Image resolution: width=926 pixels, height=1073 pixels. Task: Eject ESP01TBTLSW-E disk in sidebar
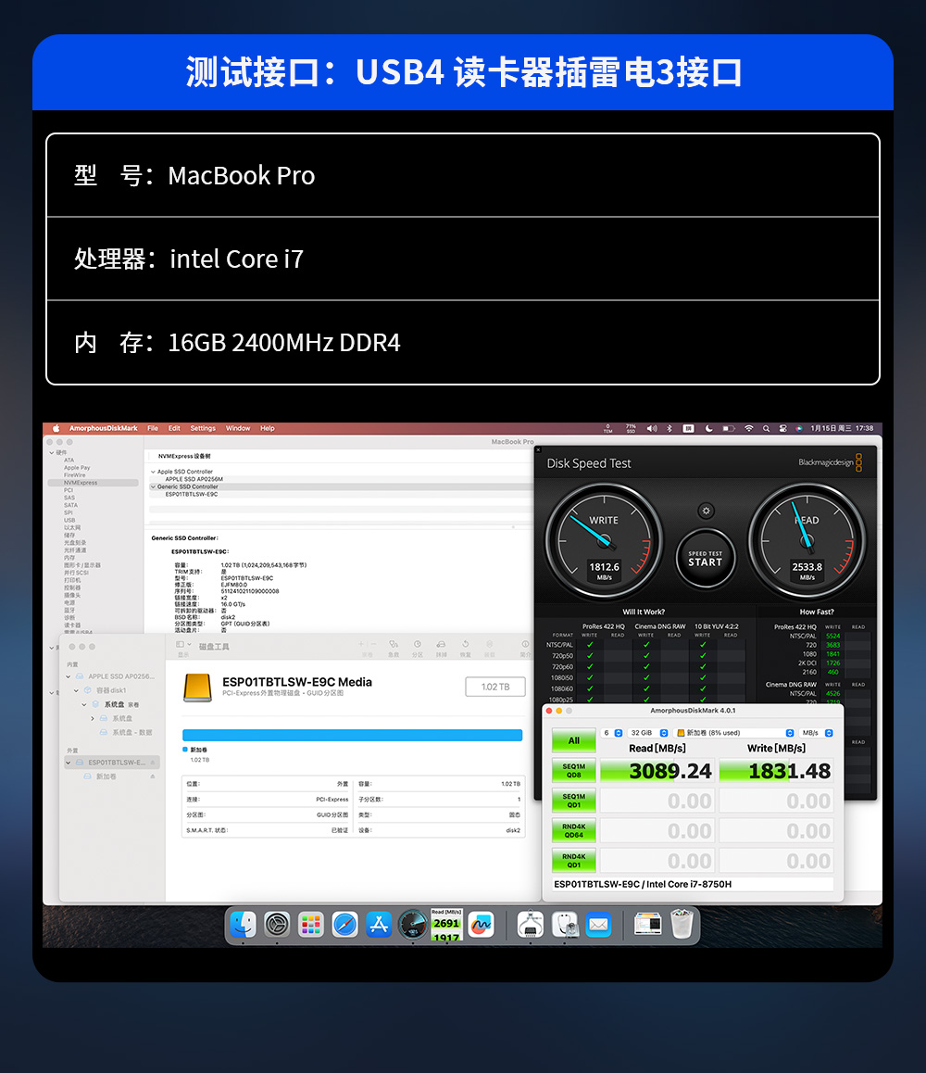153,763
